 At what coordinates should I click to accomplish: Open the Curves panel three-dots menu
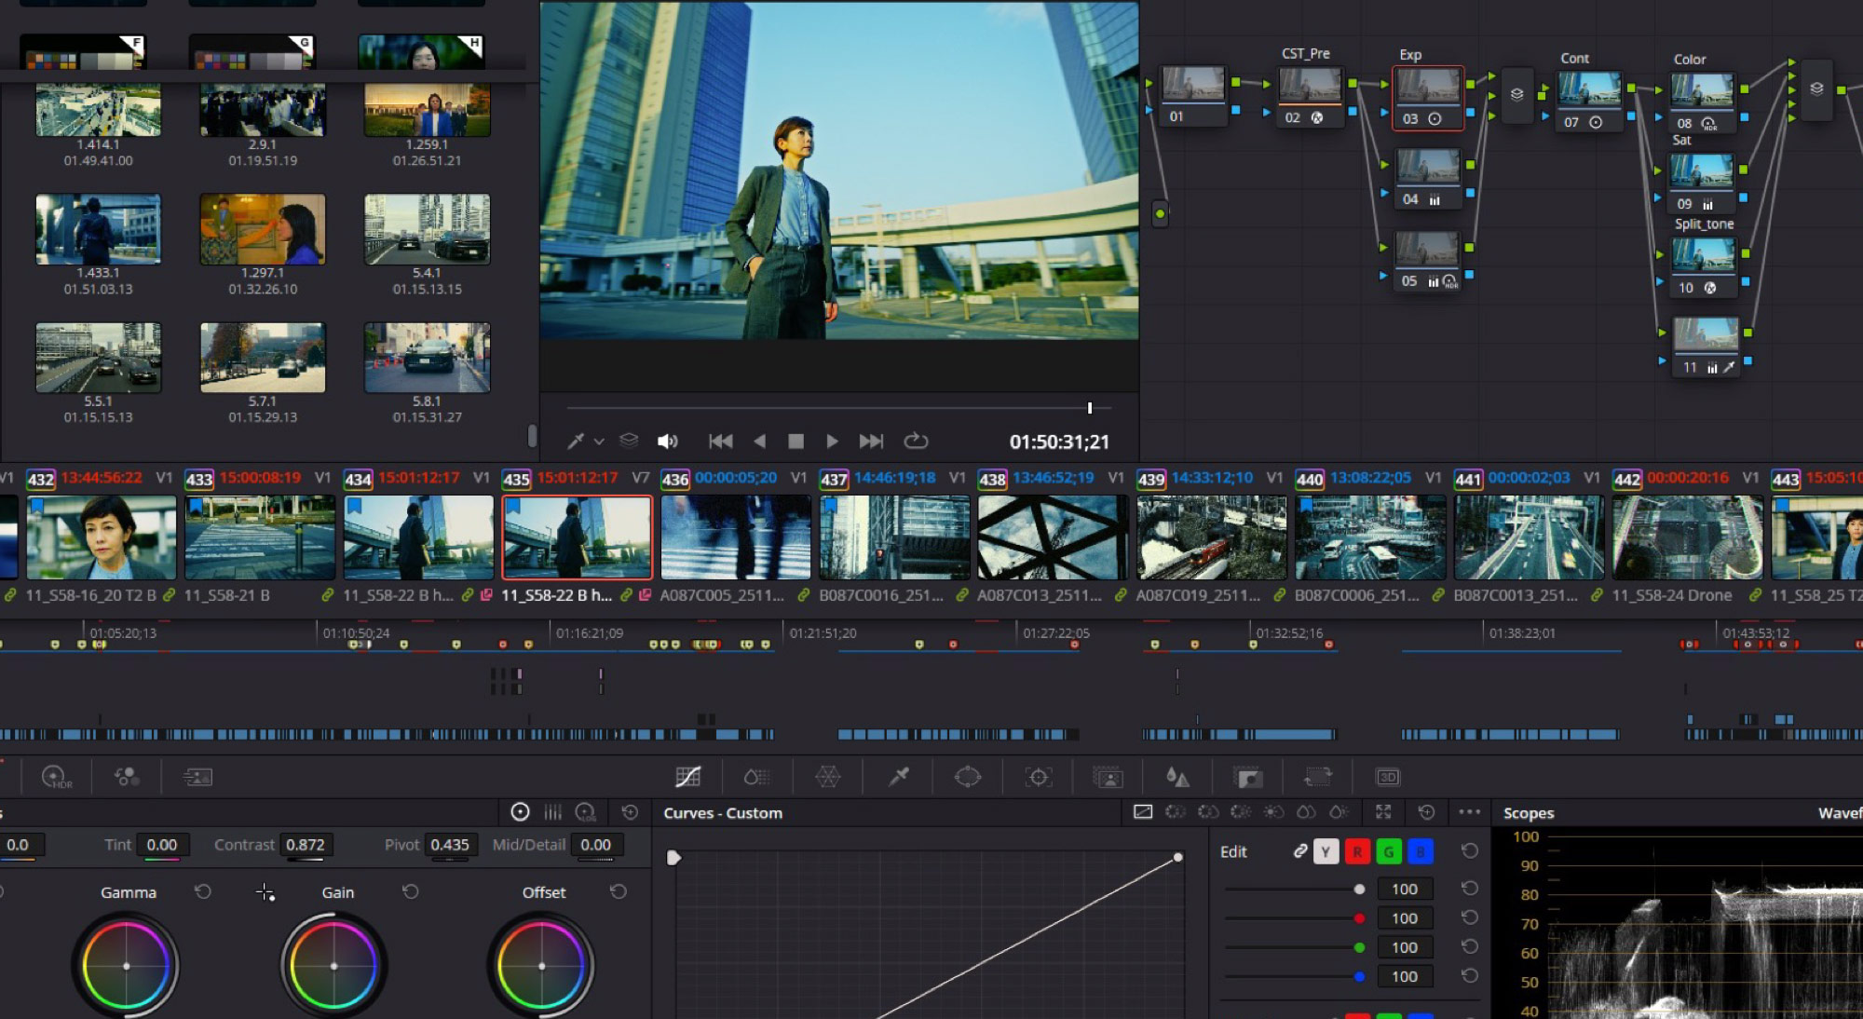click(x=1469, y=812)
